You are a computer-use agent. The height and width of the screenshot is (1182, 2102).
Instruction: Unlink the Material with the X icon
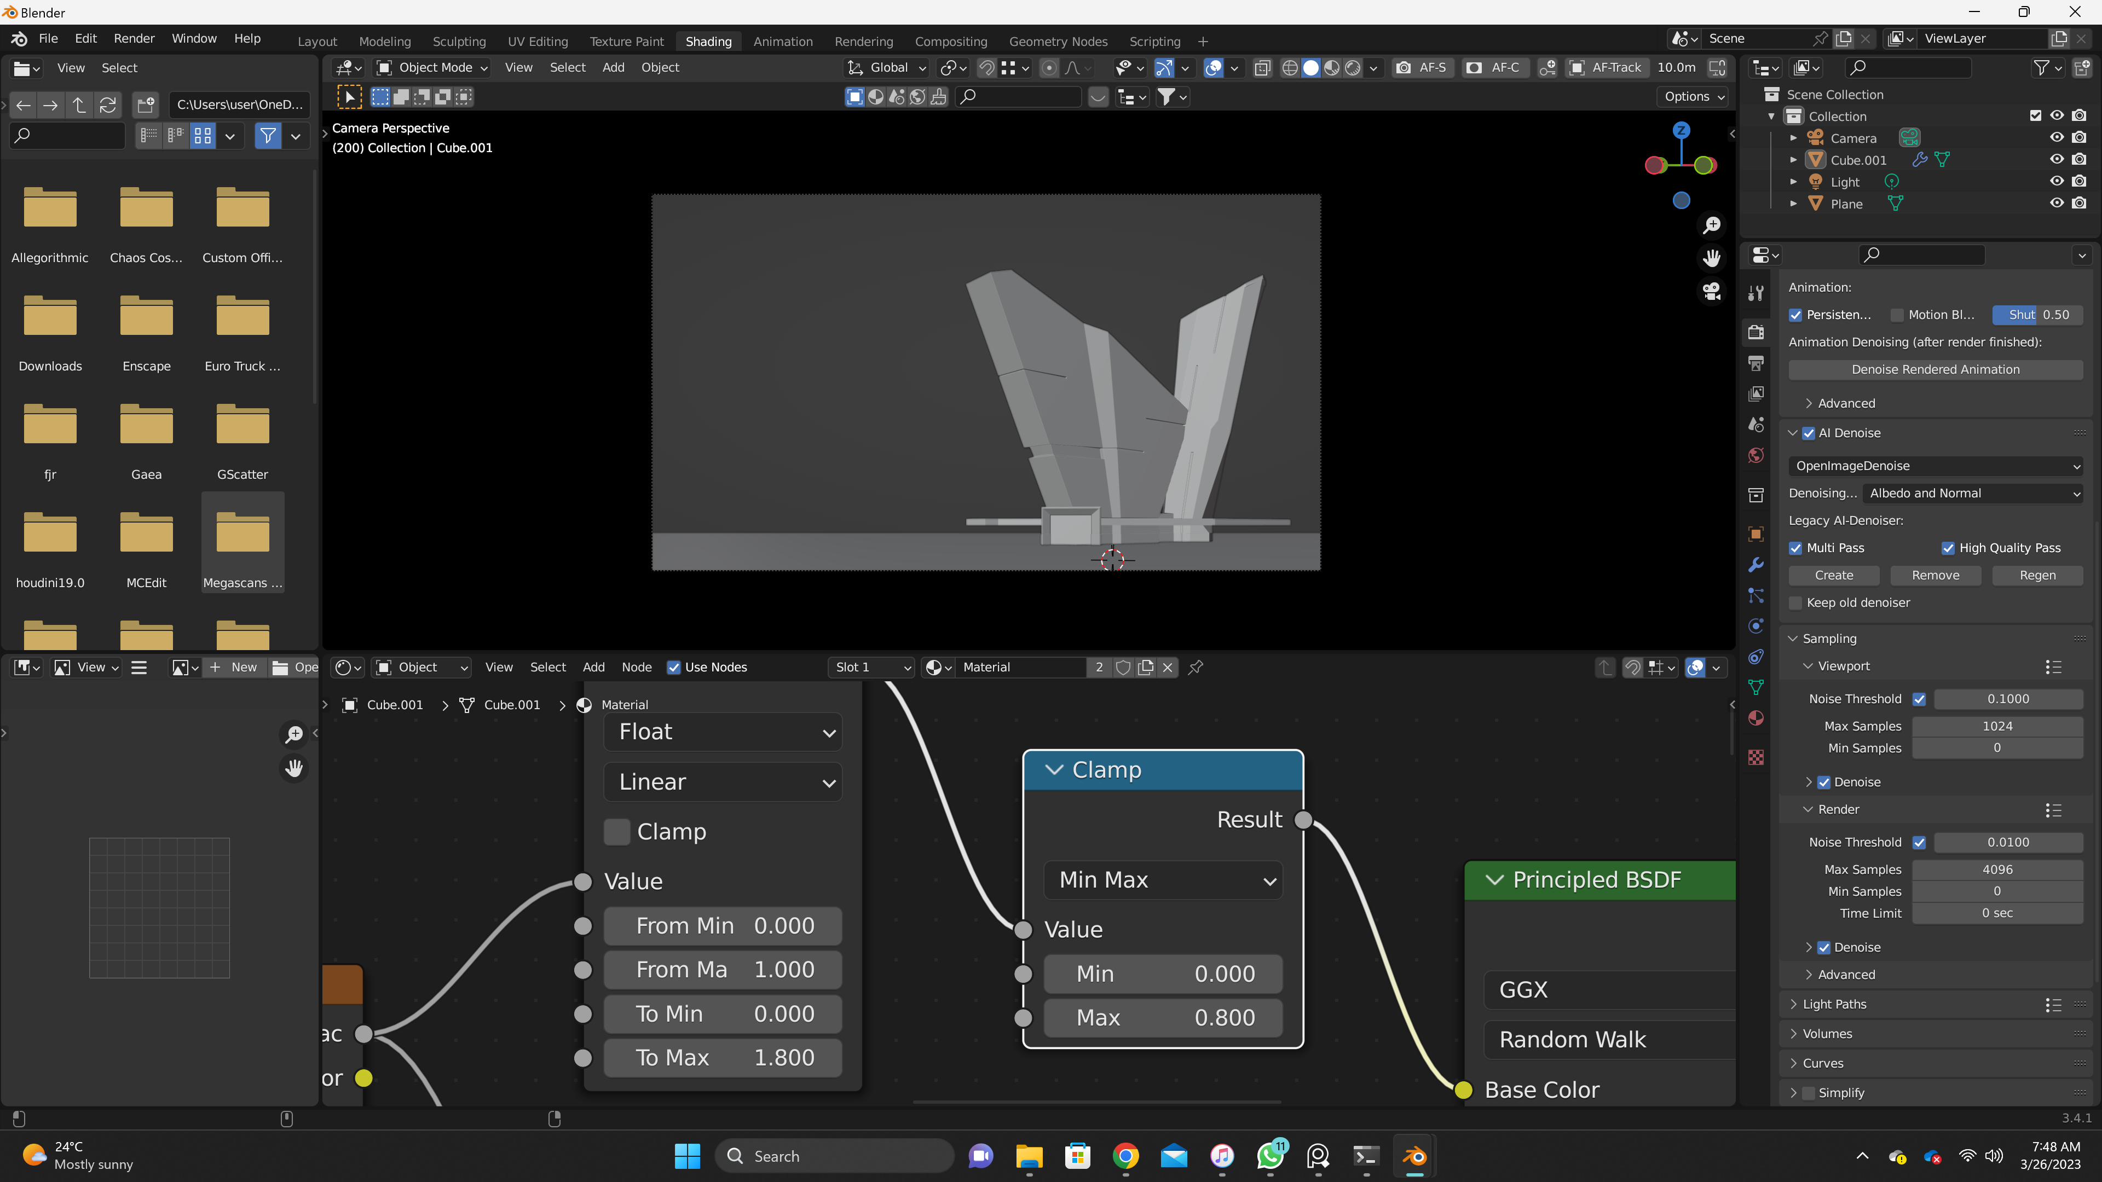point(1168,667)
